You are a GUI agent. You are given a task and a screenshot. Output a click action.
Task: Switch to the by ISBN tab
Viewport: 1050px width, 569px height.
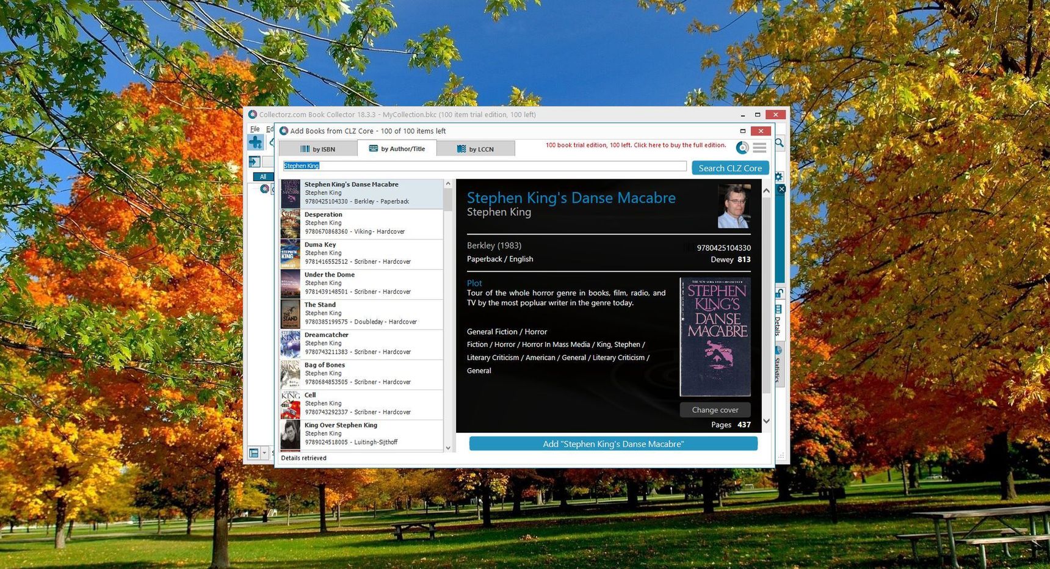(317, 149)
